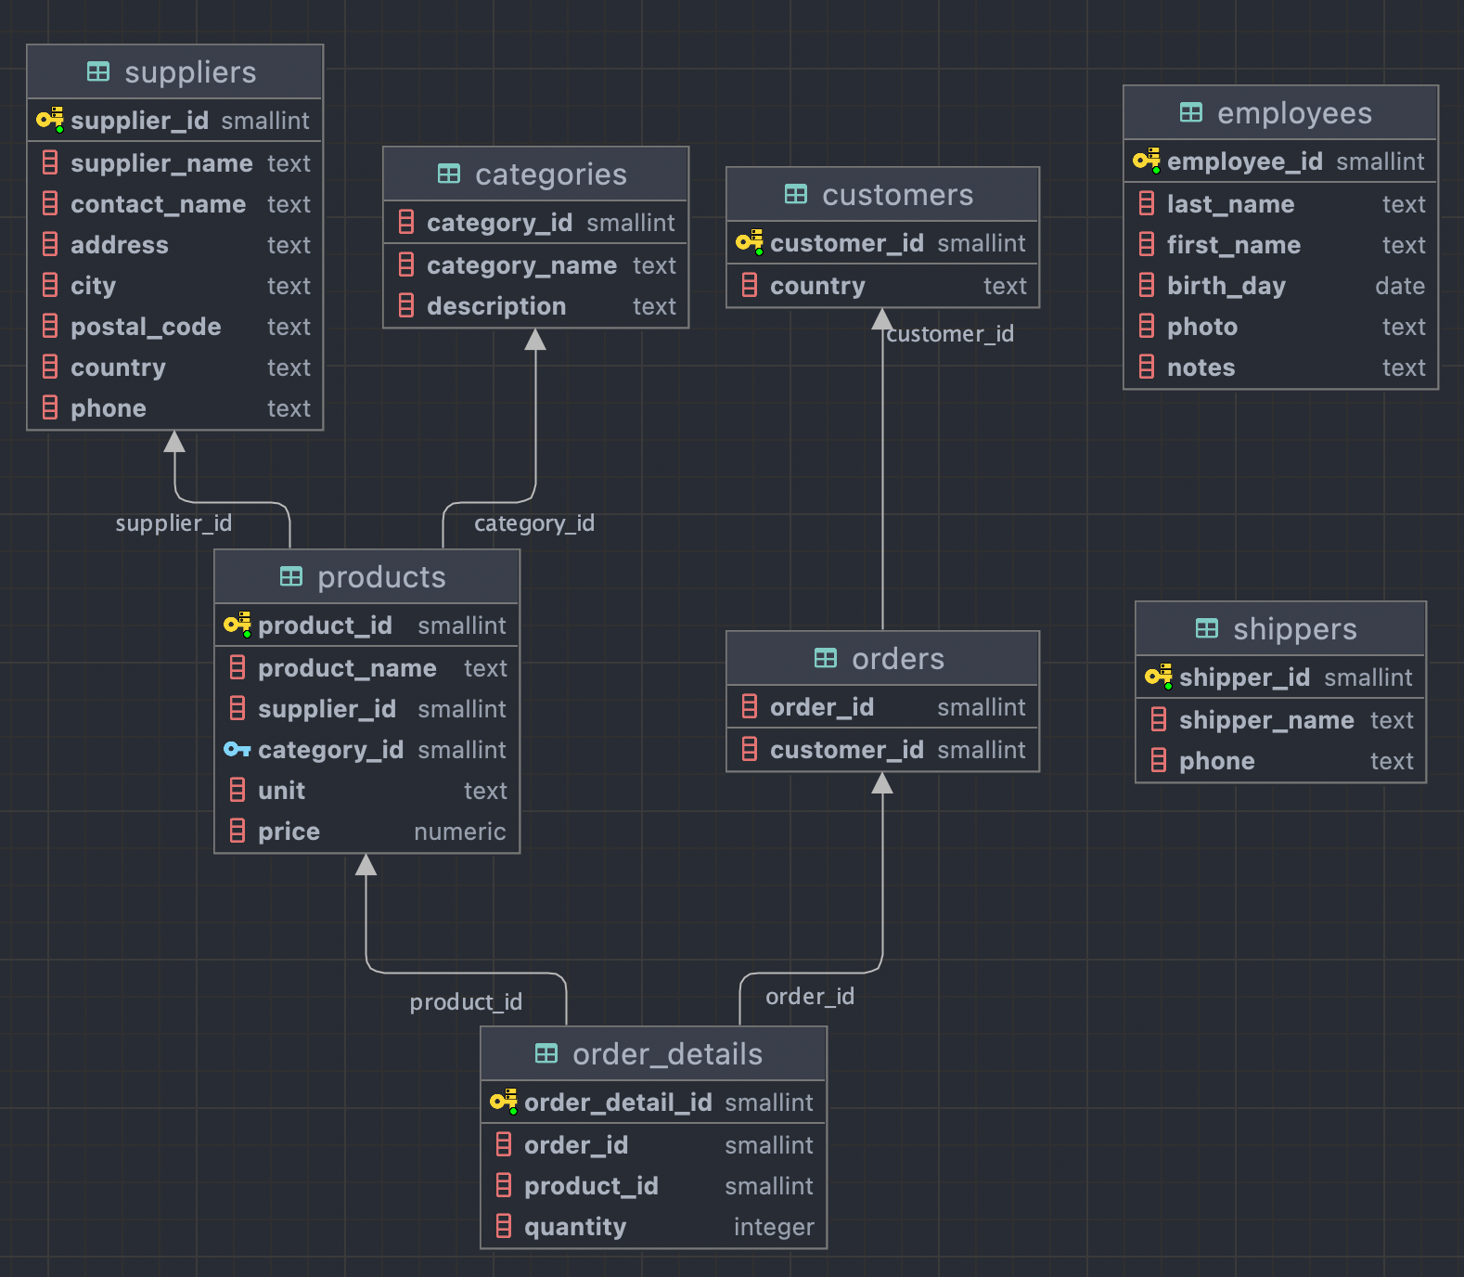Image resolution: width=1464 pixels, height=1277 pixels.
Task: Select the last_name column in employees
Action: [x=1281, y=204]
